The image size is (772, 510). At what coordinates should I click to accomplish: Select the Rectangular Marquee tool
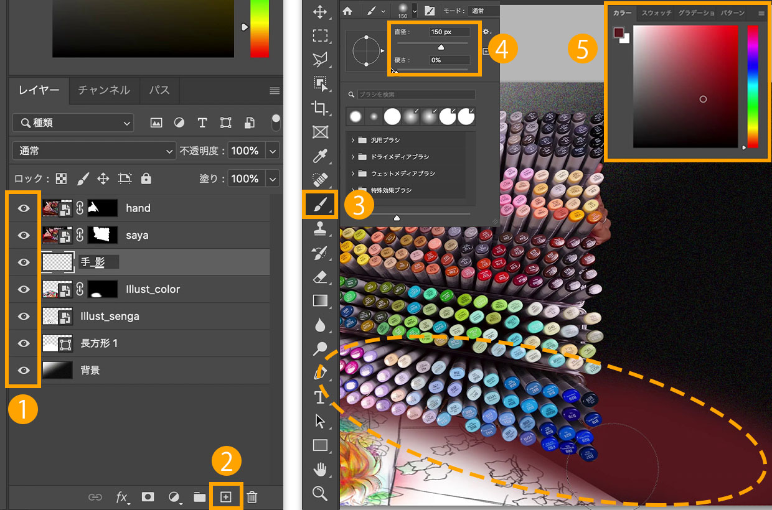(320, 35)
